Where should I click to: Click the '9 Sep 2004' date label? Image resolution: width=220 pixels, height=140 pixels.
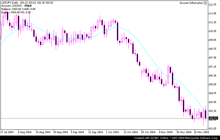click(x=78, y=132)
